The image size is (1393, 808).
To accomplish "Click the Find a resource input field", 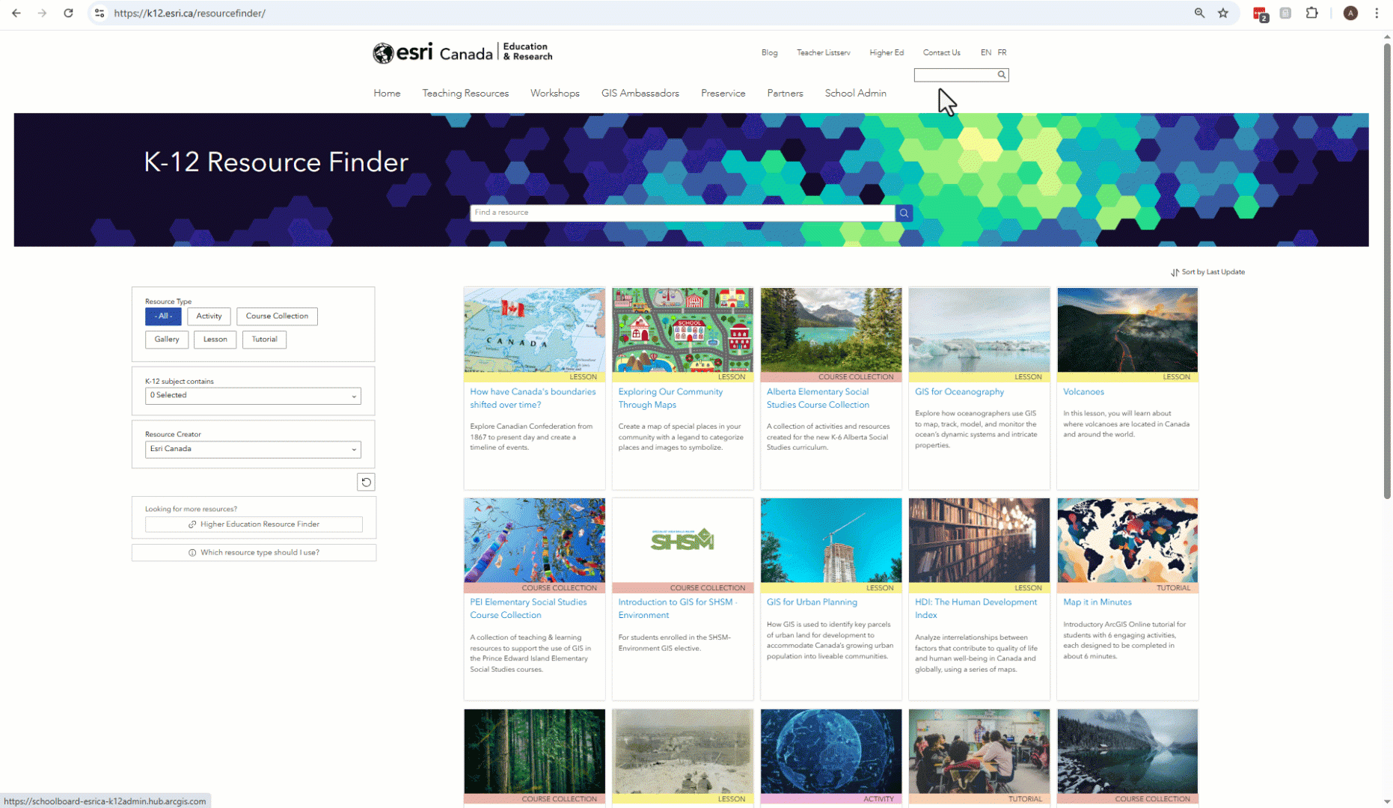I will click(682, 212).
